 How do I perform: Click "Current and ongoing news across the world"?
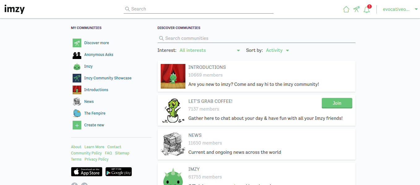tap(235, 152)
